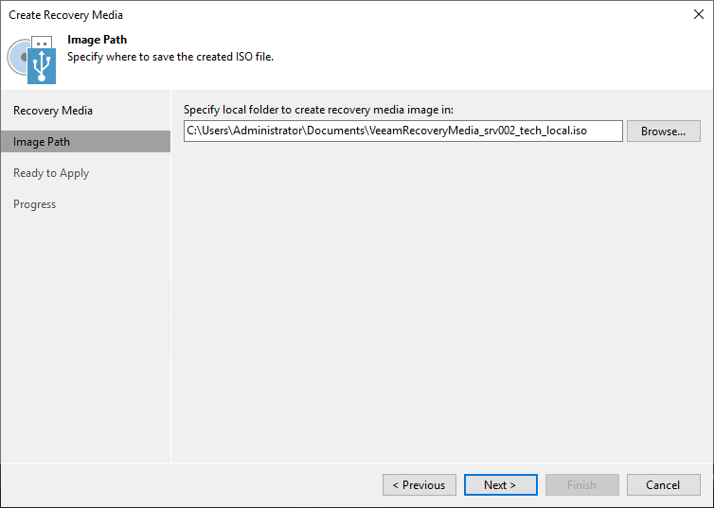Click the bold Image Path header heading
Image resolution: width=714 pixels, height=508 pixels.
(x=97, y=40)
